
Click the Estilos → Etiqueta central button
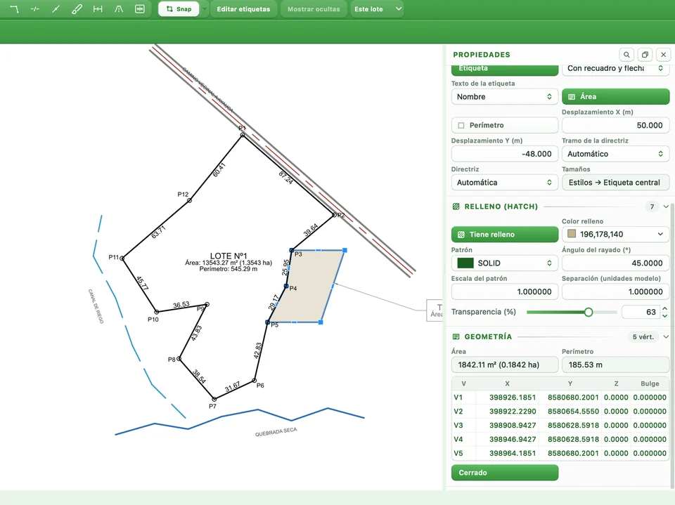pyautogui.click(x=616, y=183)
